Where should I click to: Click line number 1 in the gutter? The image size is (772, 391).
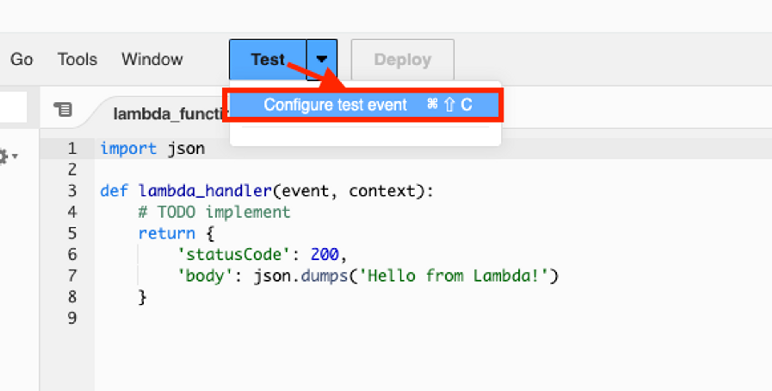[72, 148]
